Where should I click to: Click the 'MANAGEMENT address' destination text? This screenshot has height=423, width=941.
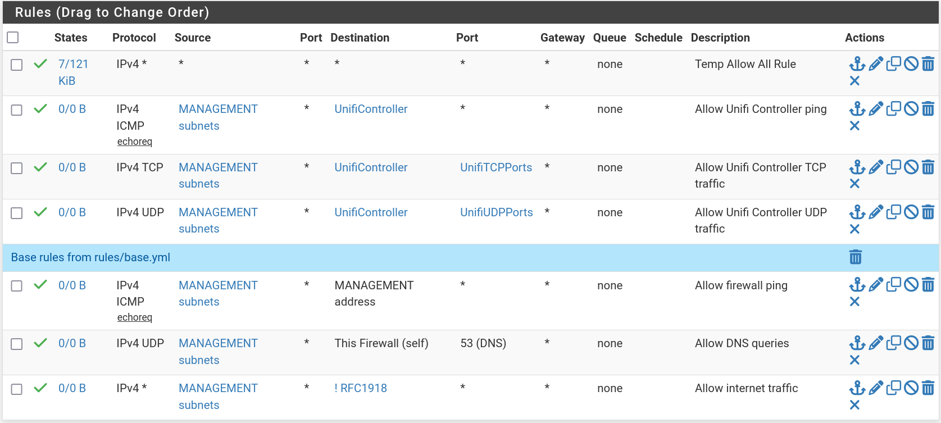point(374,293)
